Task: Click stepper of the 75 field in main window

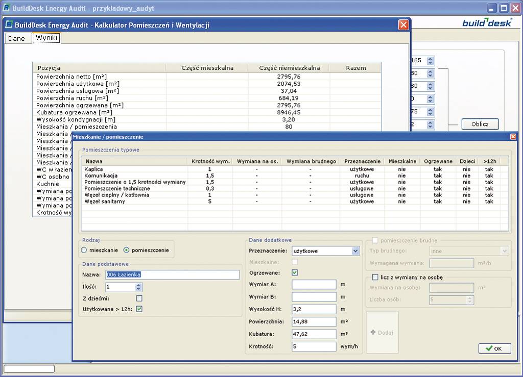Action: click(x=430, y=112)
